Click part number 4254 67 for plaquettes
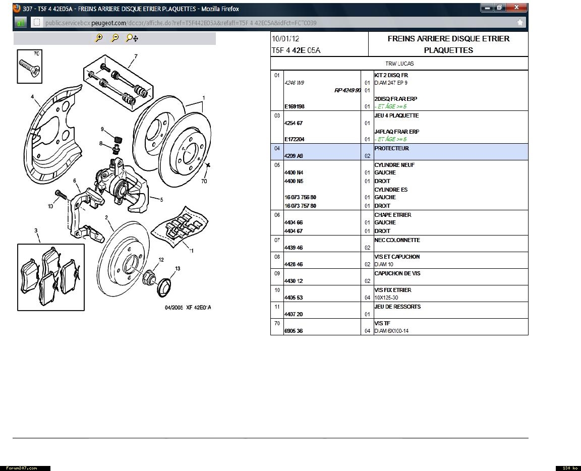This screenshot has height=471, width=581. pyautogui.click(x=294, y=123)
